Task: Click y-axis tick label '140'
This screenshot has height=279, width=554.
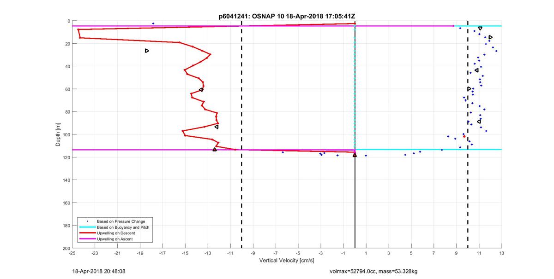Action: [66, 180]
